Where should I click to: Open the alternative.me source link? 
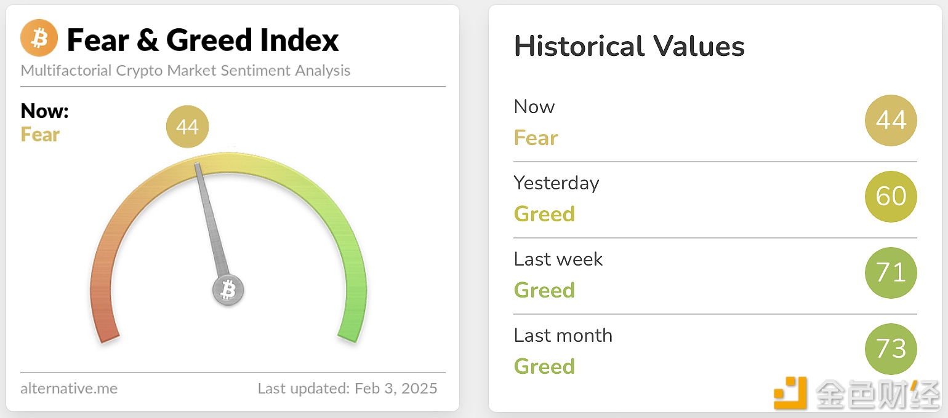coord(69,388)
